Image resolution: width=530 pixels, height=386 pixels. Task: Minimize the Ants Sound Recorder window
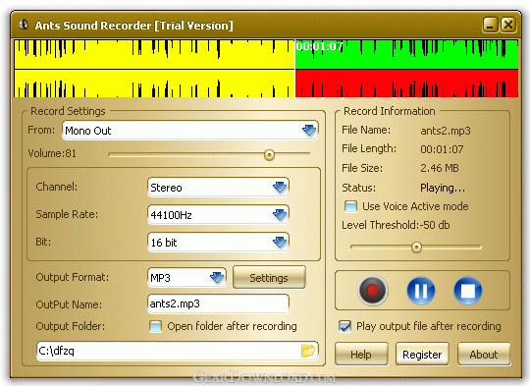point(490,25)
